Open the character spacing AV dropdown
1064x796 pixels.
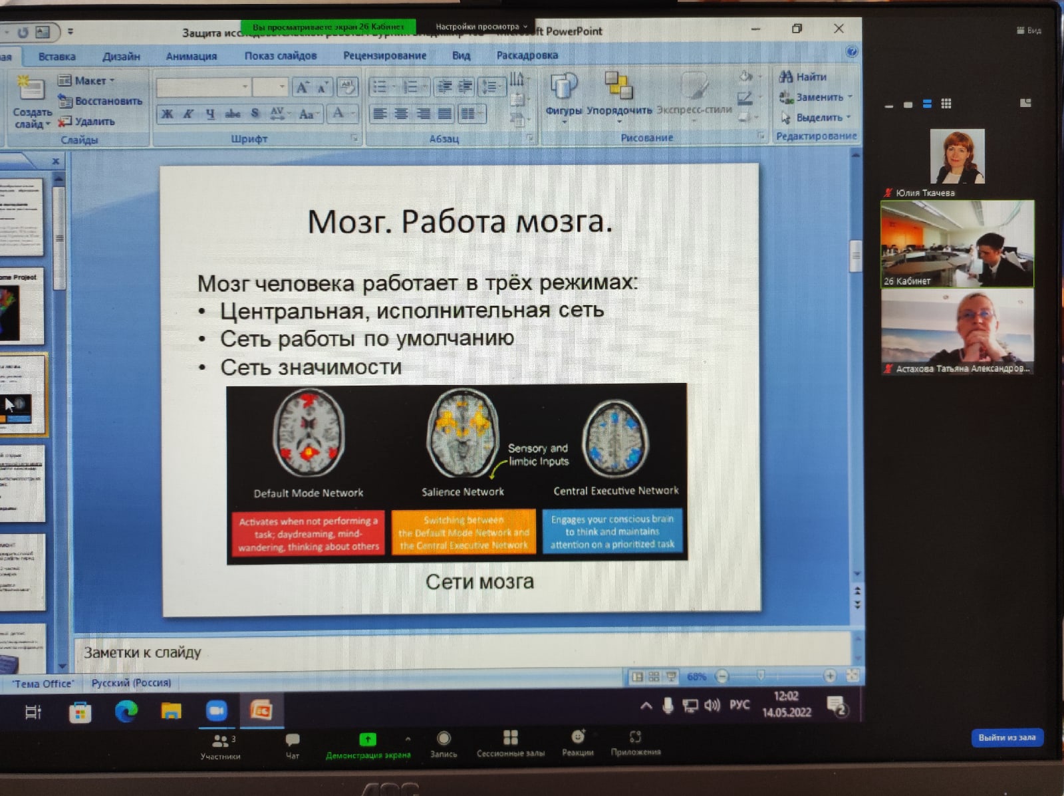279,114
